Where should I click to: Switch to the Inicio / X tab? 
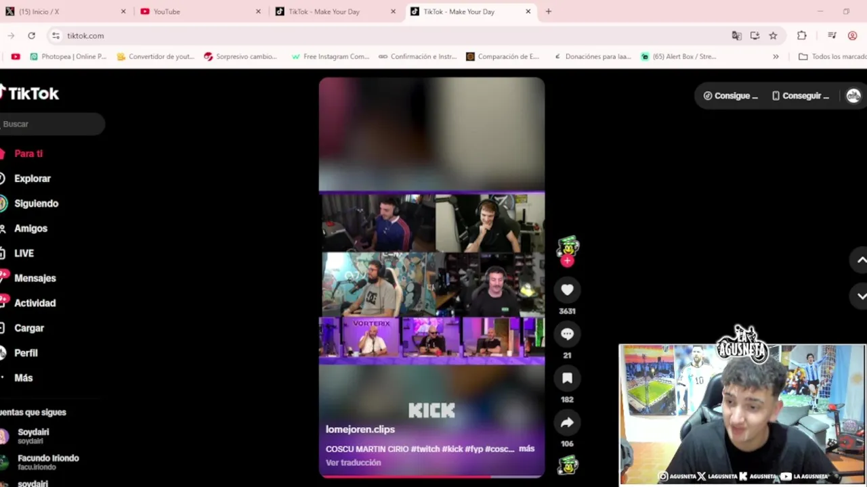(66, 11)
